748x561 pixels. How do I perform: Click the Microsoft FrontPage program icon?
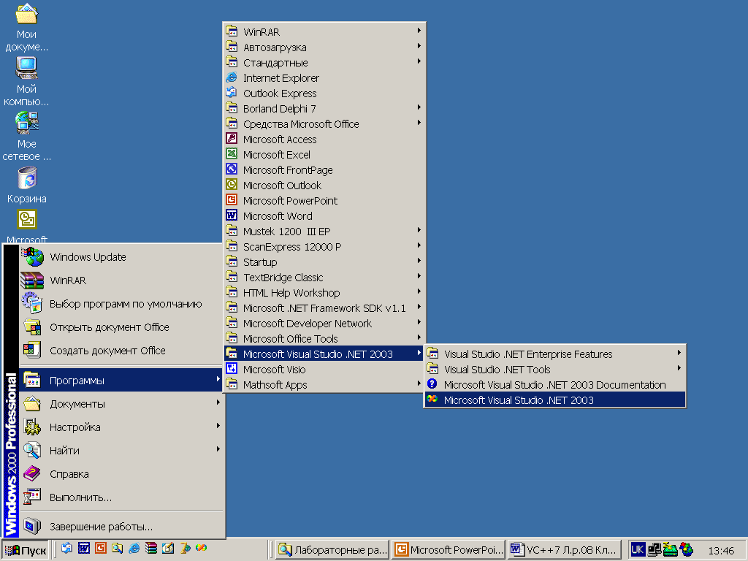(x=232, y=169)
